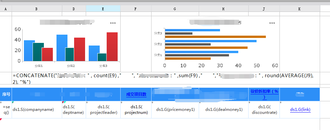Click the expand arrow on projectnum cell
330x130 pixels.
click(122, 102)
